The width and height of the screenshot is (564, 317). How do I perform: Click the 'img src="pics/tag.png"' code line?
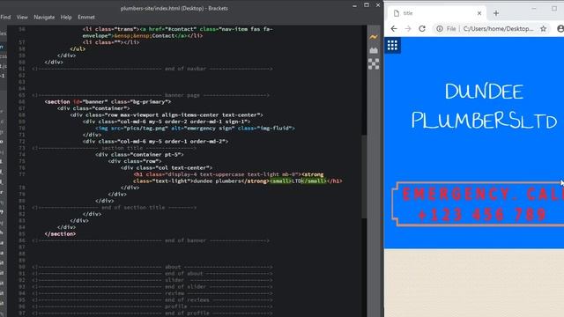pyautogui.click(x=195, y=129)
